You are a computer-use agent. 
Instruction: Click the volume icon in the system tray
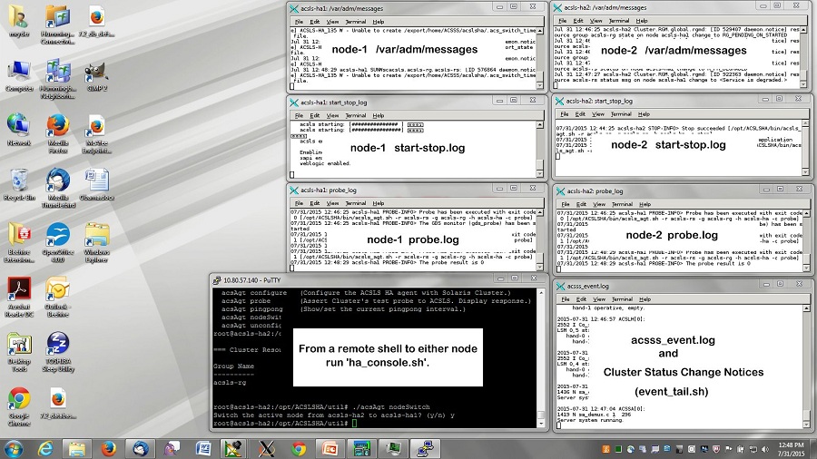click(765, 449)
